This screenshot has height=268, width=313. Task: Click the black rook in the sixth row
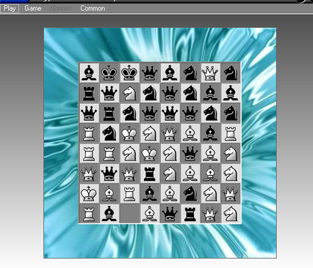point(149,174)
